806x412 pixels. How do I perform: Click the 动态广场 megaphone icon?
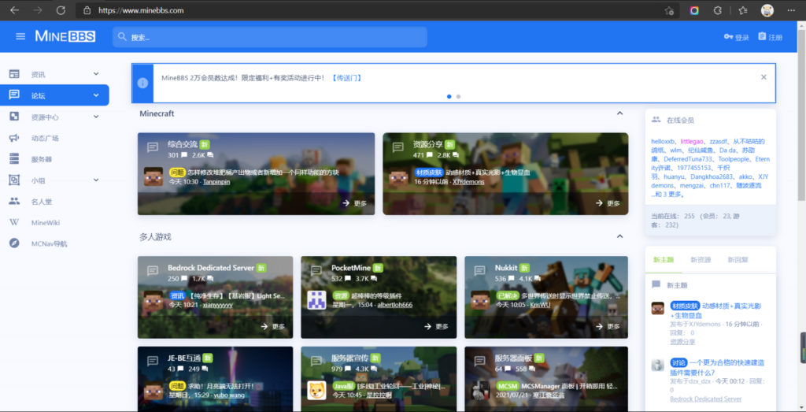pyautogui.click(x=14, y=138)
